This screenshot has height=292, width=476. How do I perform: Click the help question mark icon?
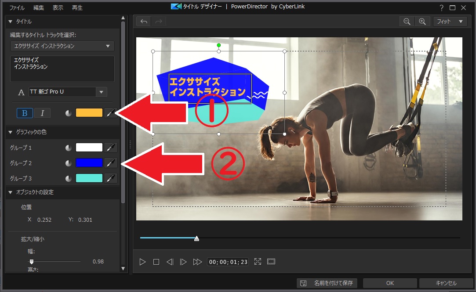coord(441,8)
